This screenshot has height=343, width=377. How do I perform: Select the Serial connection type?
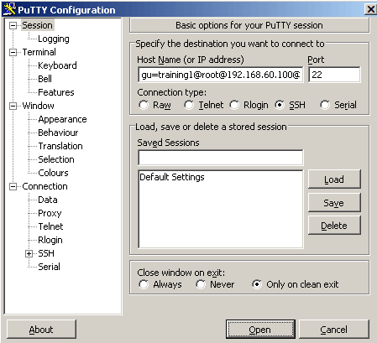point(325,105)
